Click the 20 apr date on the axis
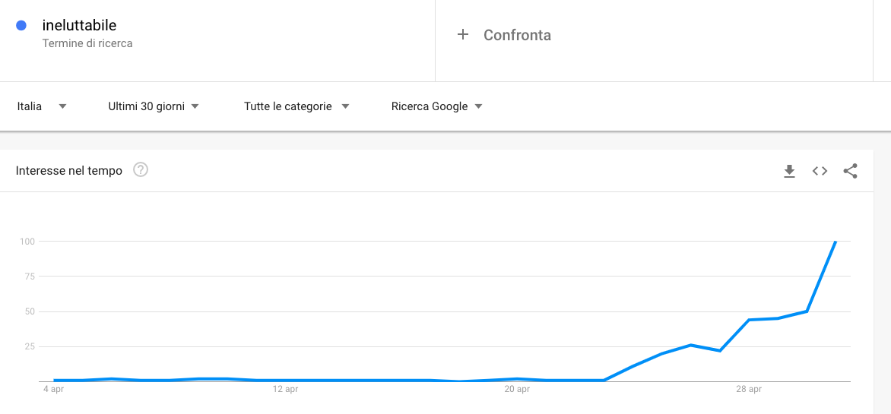The width and height of the screenshot is (891, 414). point(516,390)
